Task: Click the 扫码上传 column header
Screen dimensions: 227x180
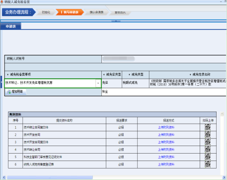Action: coord(208,121)
